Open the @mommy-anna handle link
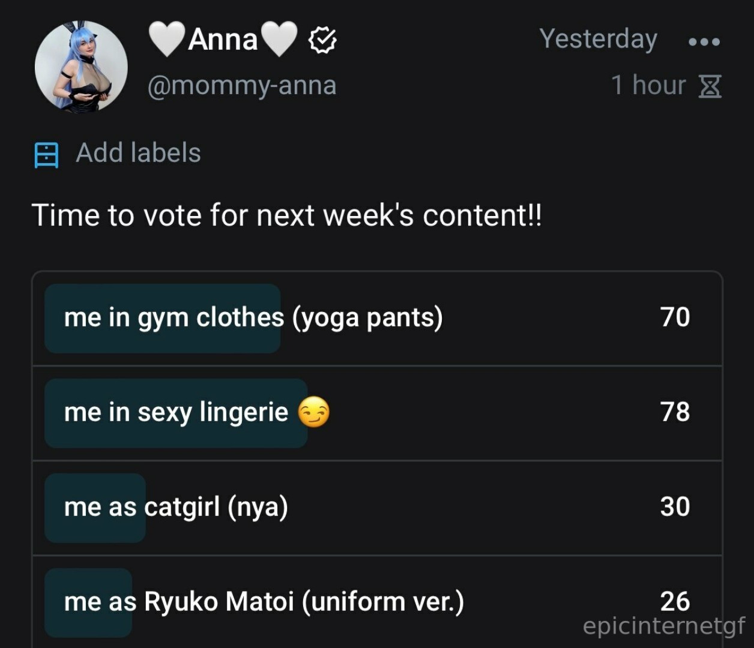Image resolution: width=754 pixels, height=648 pixels. point(242,85)
